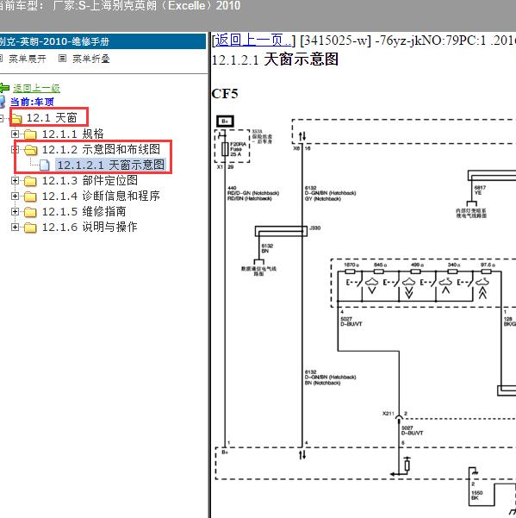Click the 12.1 天窗 folder icon
This screenshot has height=518, width=516.
(16, 118)
